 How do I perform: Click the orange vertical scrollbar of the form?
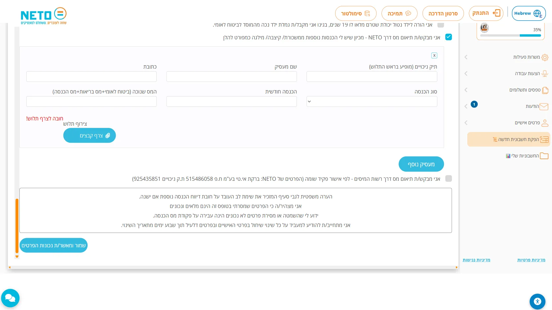click(x=17, y=226)
